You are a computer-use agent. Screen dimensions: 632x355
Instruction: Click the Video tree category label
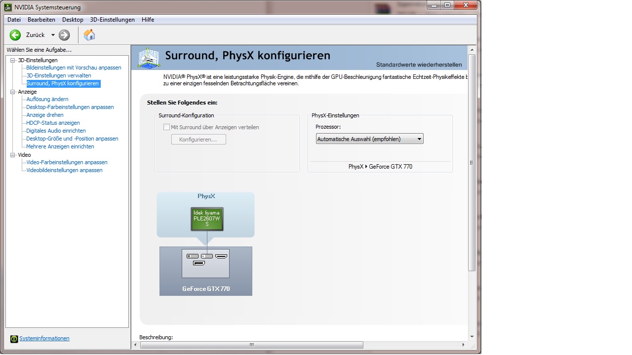point(24,155)
